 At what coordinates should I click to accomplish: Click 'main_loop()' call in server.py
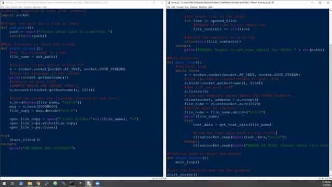click(x=188, y=162)
